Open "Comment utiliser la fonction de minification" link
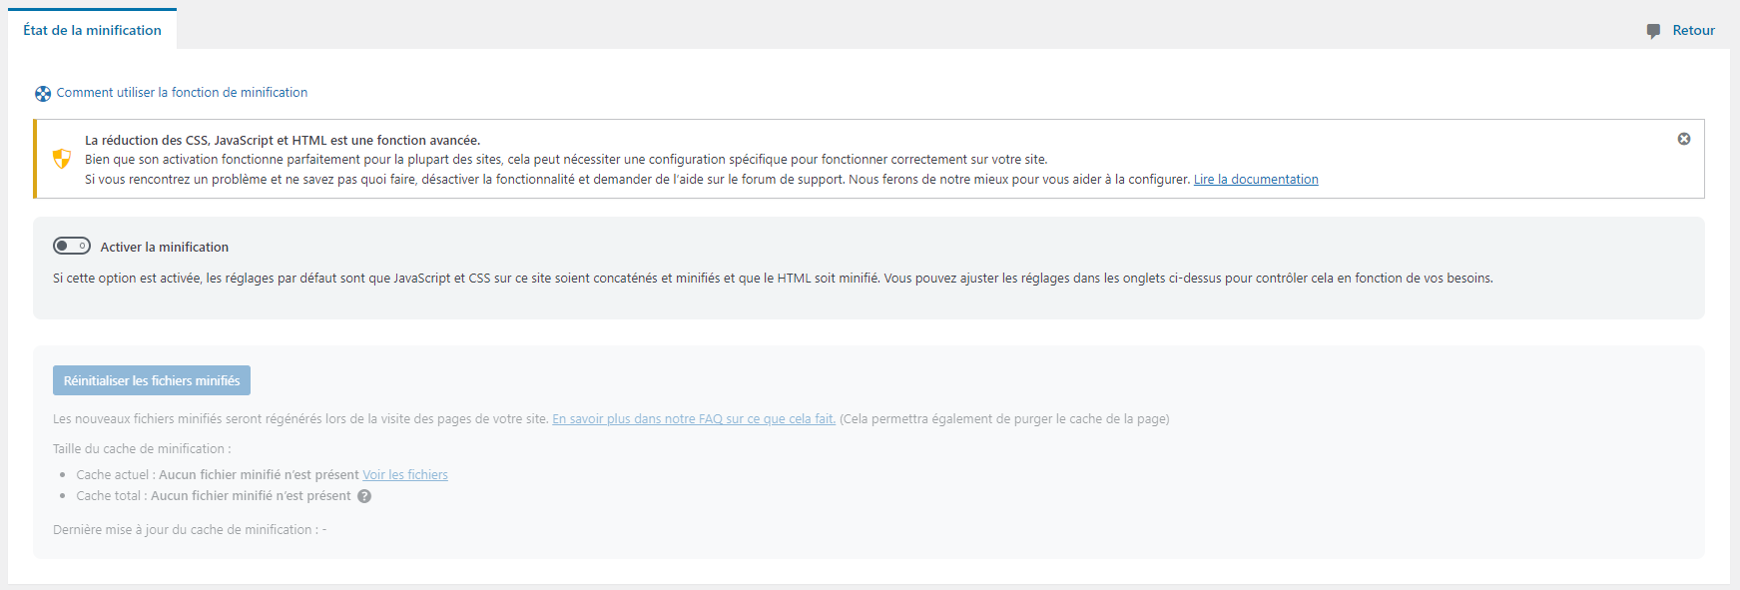This screenshot has width=1740, height=590. 182,92
